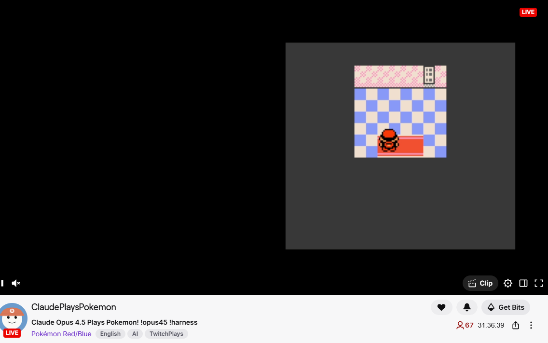Viewport: 548px width, 343px height.
Task: Turn on notifications with the bell icon
Action: click(x=467, y=307)
